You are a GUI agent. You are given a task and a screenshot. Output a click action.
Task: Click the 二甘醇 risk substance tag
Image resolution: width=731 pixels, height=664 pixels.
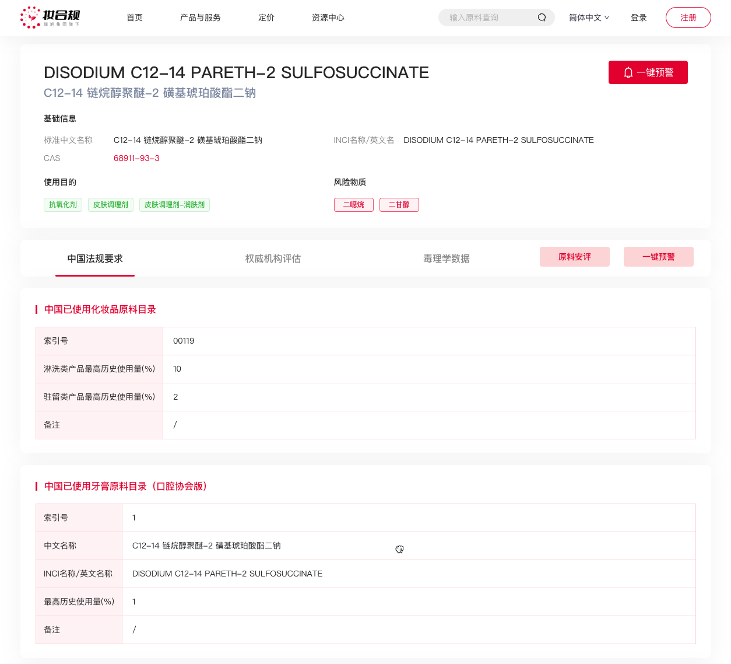pos(399,205)
